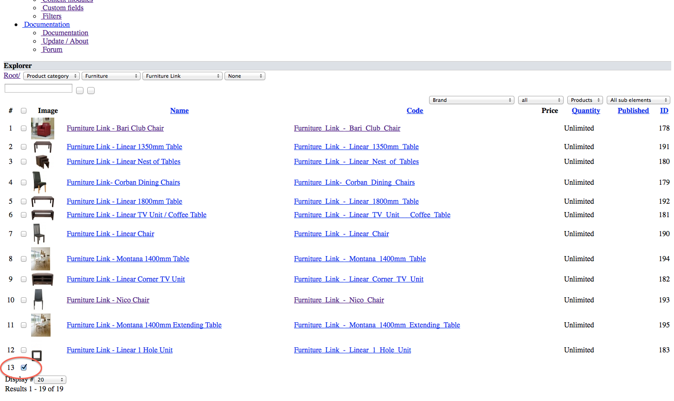Check the Linear 1 Hole Unit row checkbox
Image resolution: width=674 pixels, height=401 pixels.
(24, 350)
